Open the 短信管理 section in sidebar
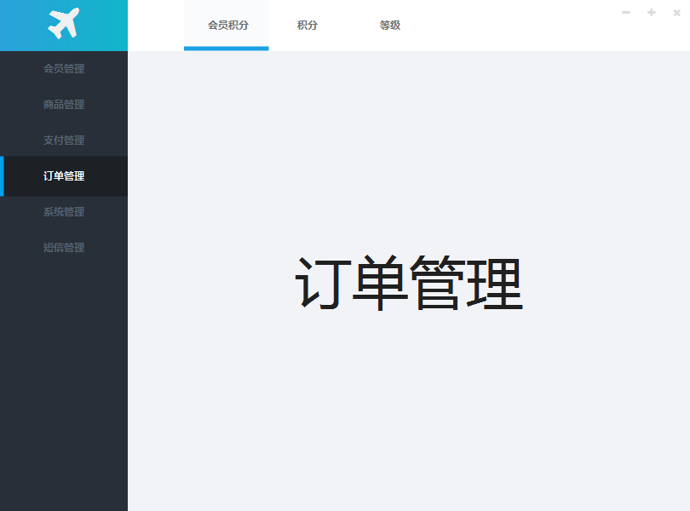The image size is (690, 511). 64,247
